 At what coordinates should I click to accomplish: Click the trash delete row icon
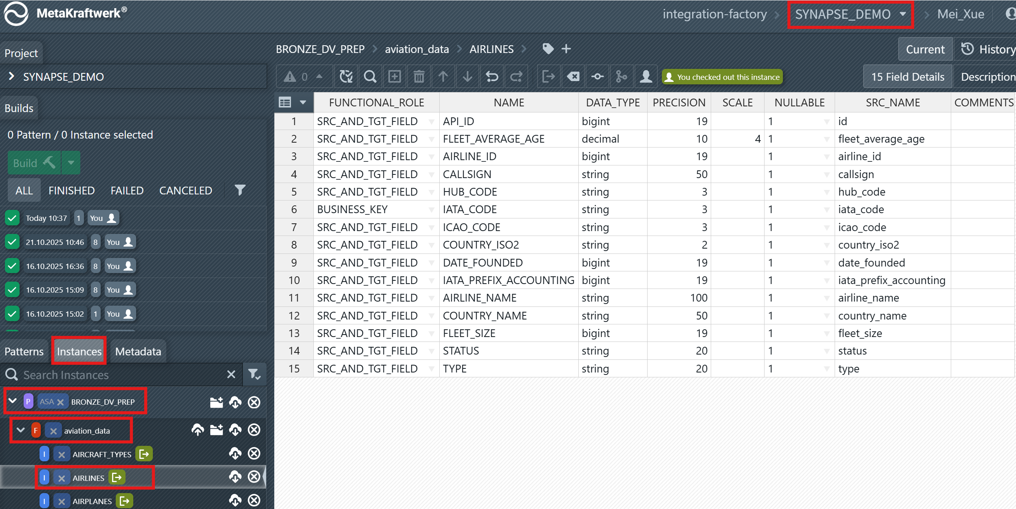[419, 77]
